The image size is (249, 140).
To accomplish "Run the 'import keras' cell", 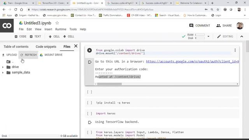I will point(89,114).
